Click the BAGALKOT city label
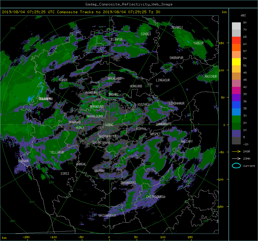Viewport: 258px width, 241px height. [x=115, y=79]
